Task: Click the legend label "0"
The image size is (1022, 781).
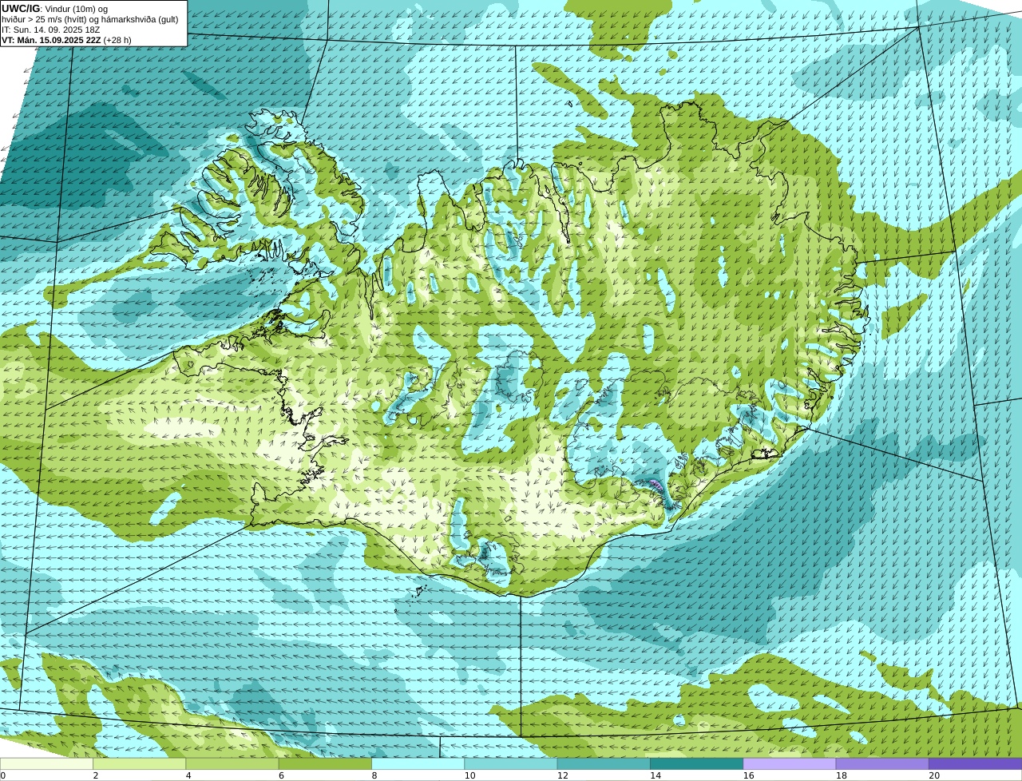Action: (x=2, y=775)
